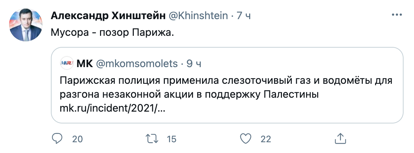Screen dimensions: 414x153
Task: Click the reply count 20
Action: pyautogui.click(x=77, y=139)
